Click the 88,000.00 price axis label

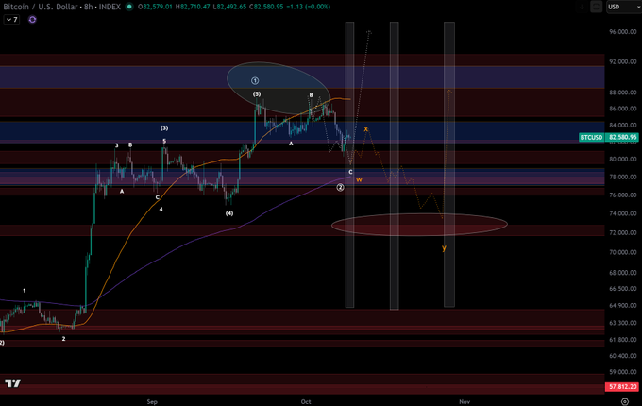point(623,93)
